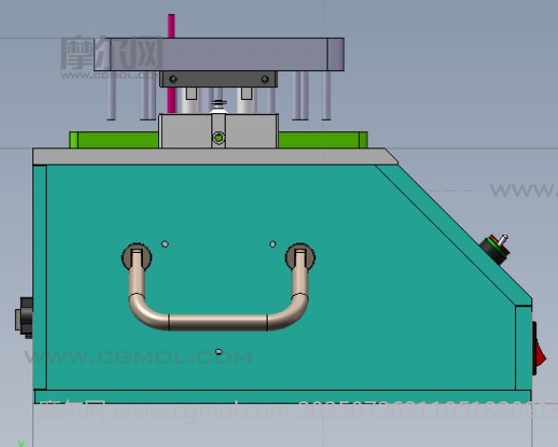Screen dimensions: 558x447
Task: Click the teal enclosure side panel
Action: pyautogui.click(x=281, y=277)
